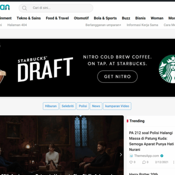Image resolution: width=175 pixels, height=175 pixels.
Task: Click the GET NITRO button
Action: click(117, 77)
